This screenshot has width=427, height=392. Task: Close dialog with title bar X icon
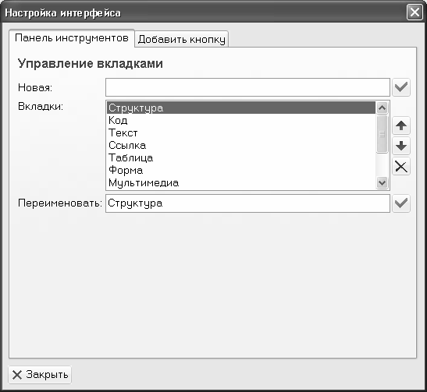click(415, 12)
